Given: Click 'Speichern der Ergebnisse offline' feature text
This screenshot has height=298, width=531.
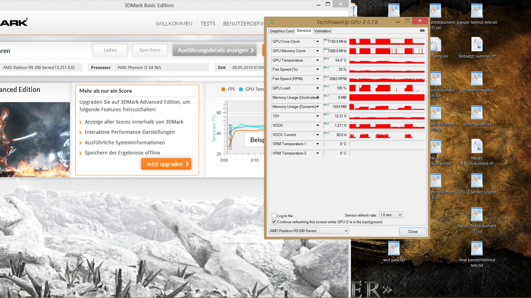Looking at the screenshot, I should [x=122, y=153].
